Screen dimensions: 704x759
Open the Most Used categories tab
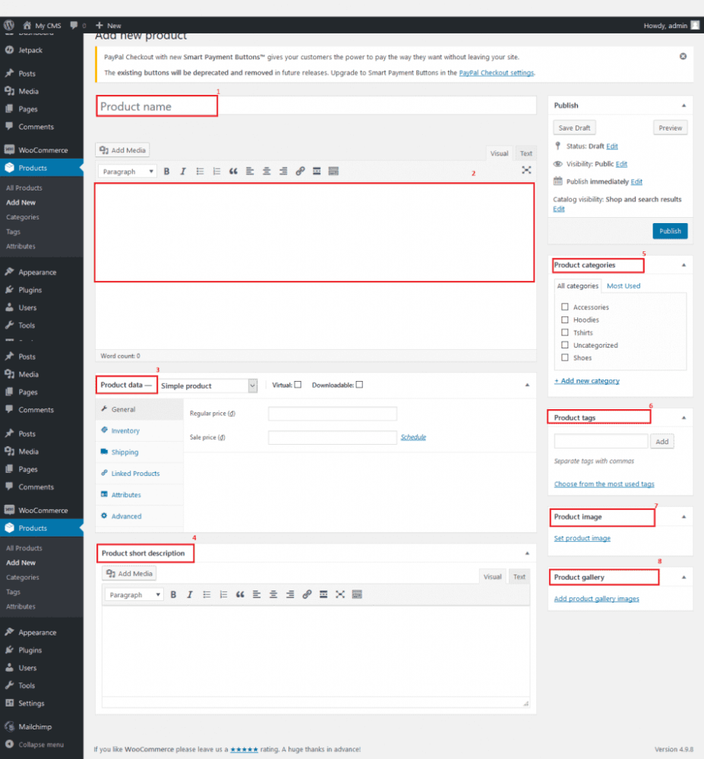[x=623, y=286]
